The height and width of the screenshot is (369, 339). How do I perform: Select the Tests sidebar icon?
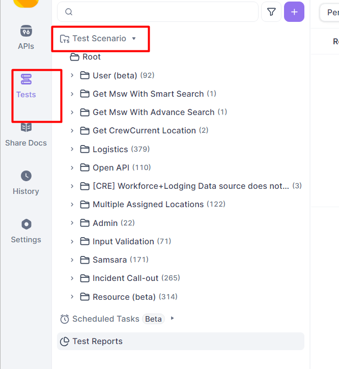26,79
